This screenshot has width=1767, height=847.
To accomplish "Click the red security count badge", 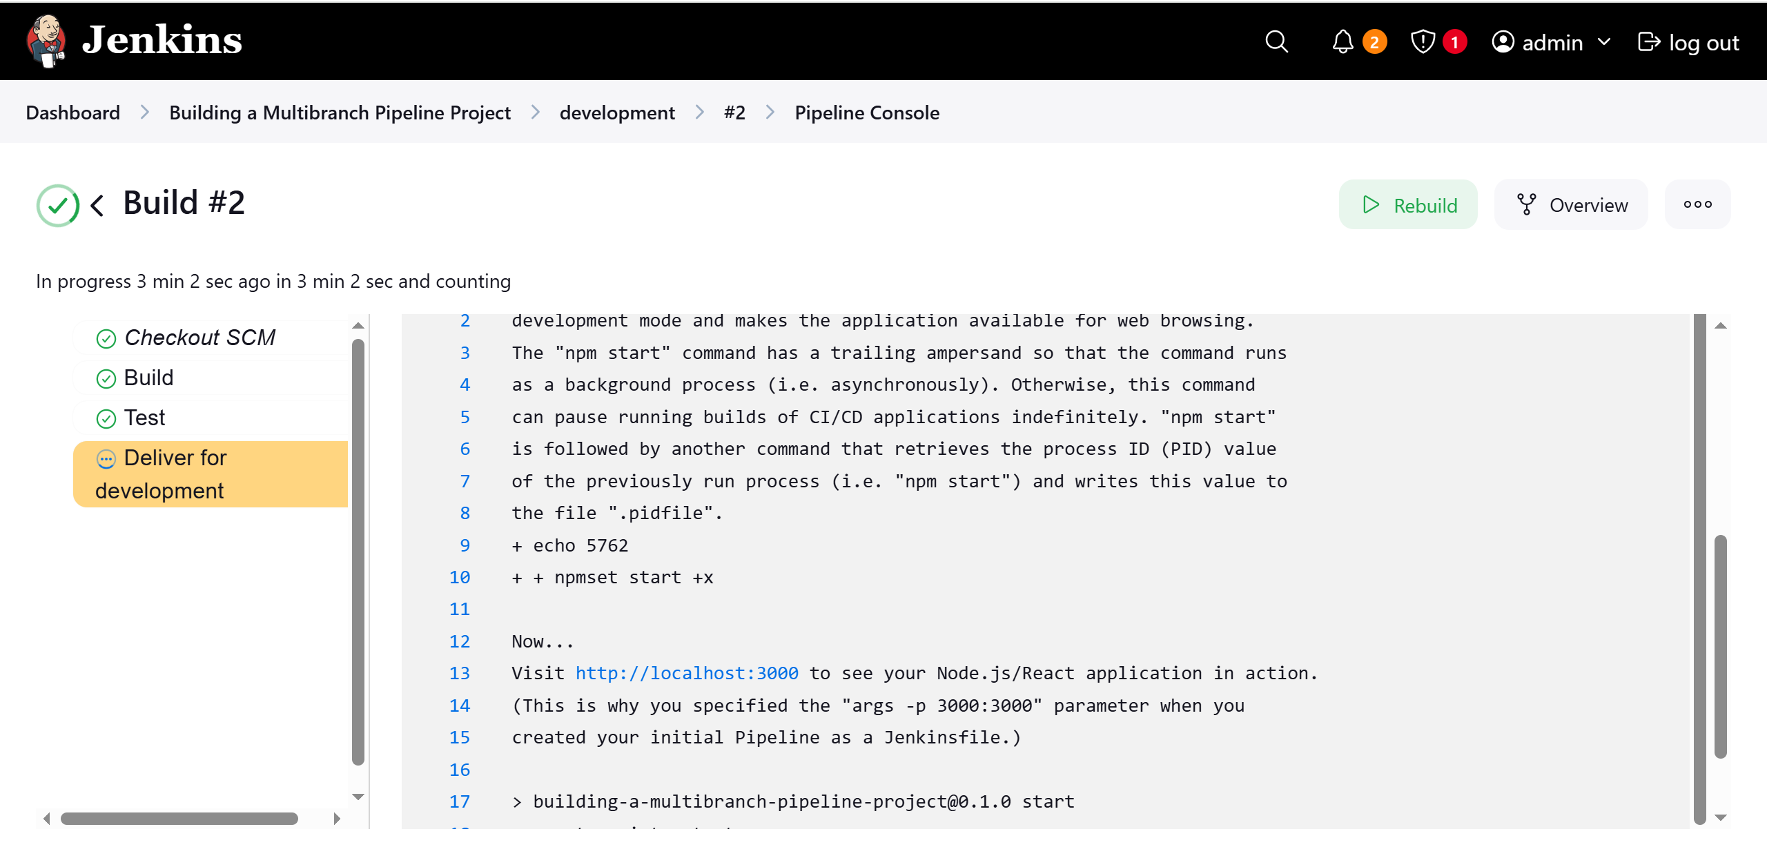I will (1454, 42).
